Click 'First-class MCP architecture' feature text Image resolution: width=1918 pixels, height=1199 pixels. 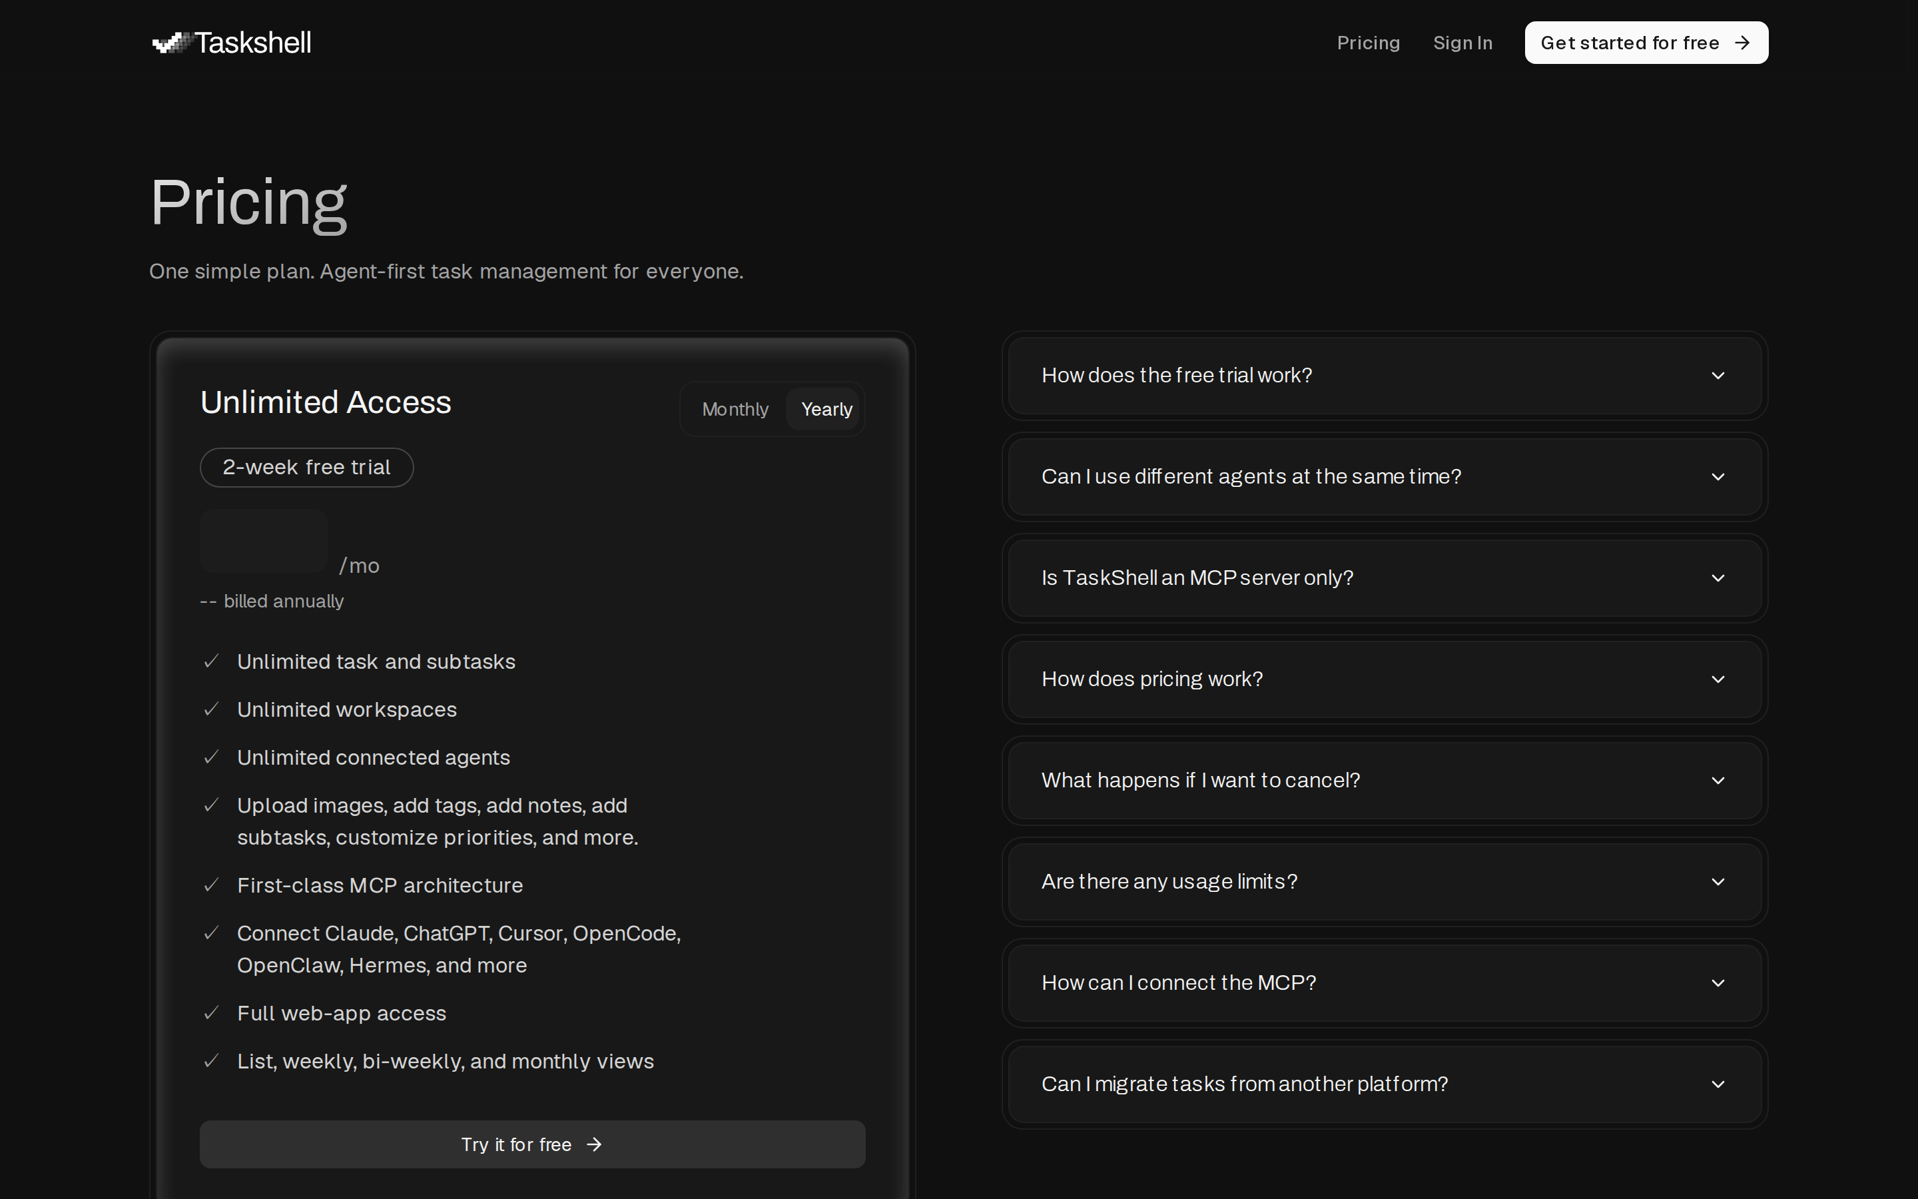click(x=380, y=885)
